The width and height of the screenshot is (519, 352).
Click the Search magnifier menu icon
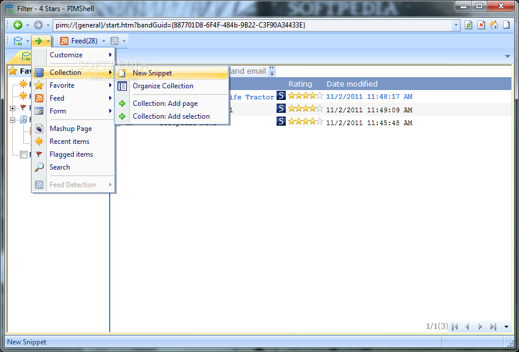click(39, 167)
